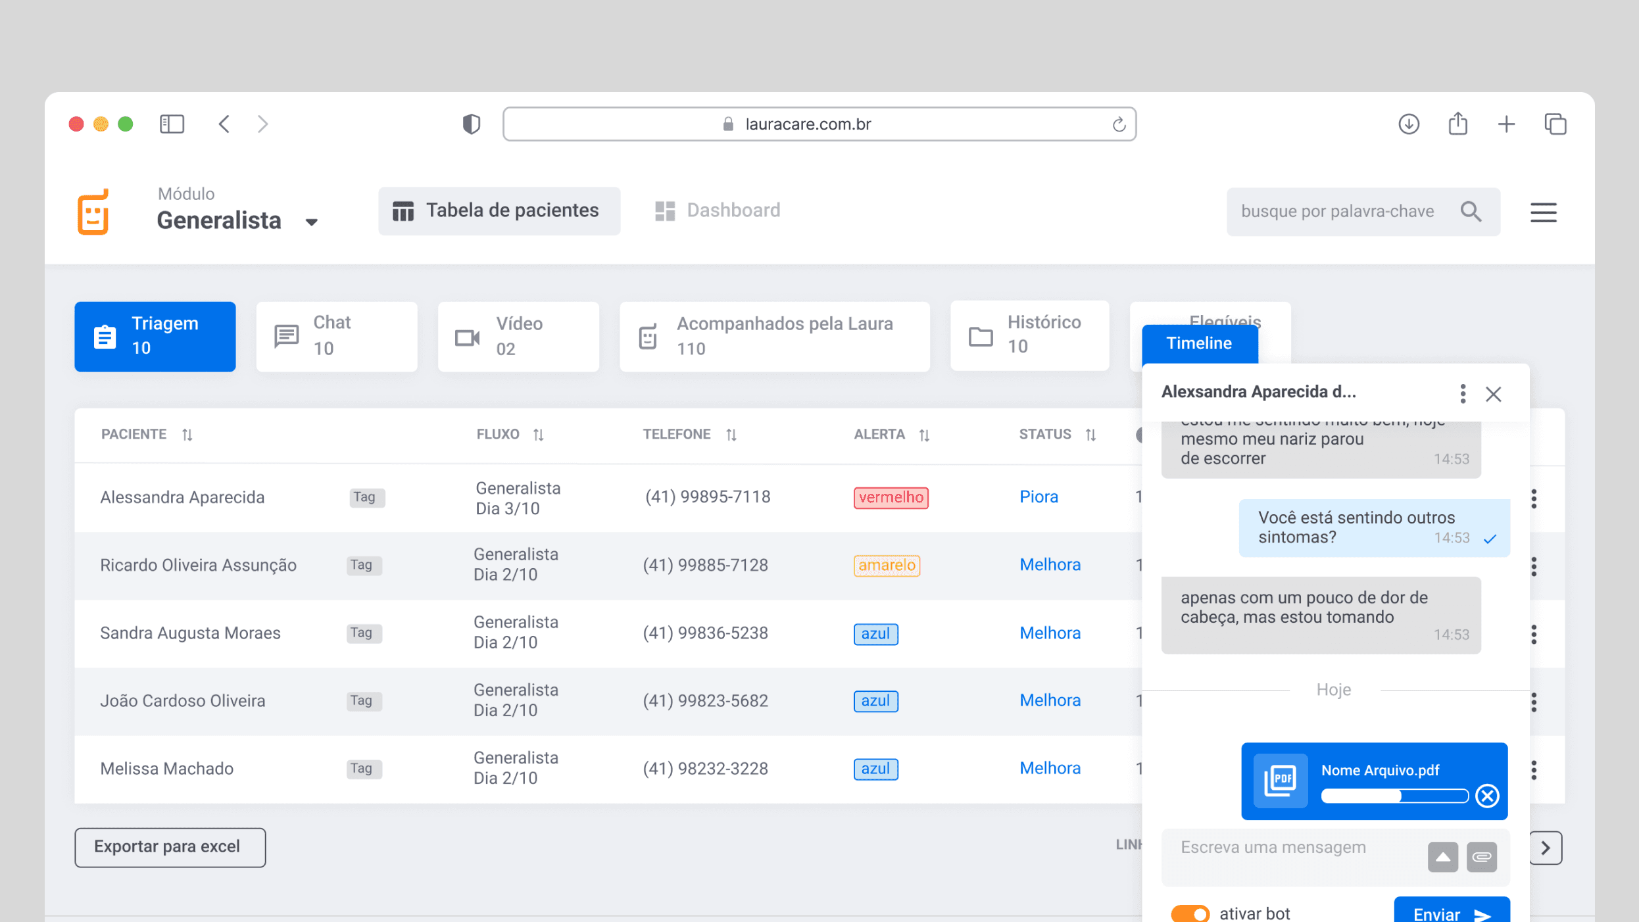Click the up arrow icon in message box
This screenshot has width=1639, height=922.
[x=1442, y=857]
